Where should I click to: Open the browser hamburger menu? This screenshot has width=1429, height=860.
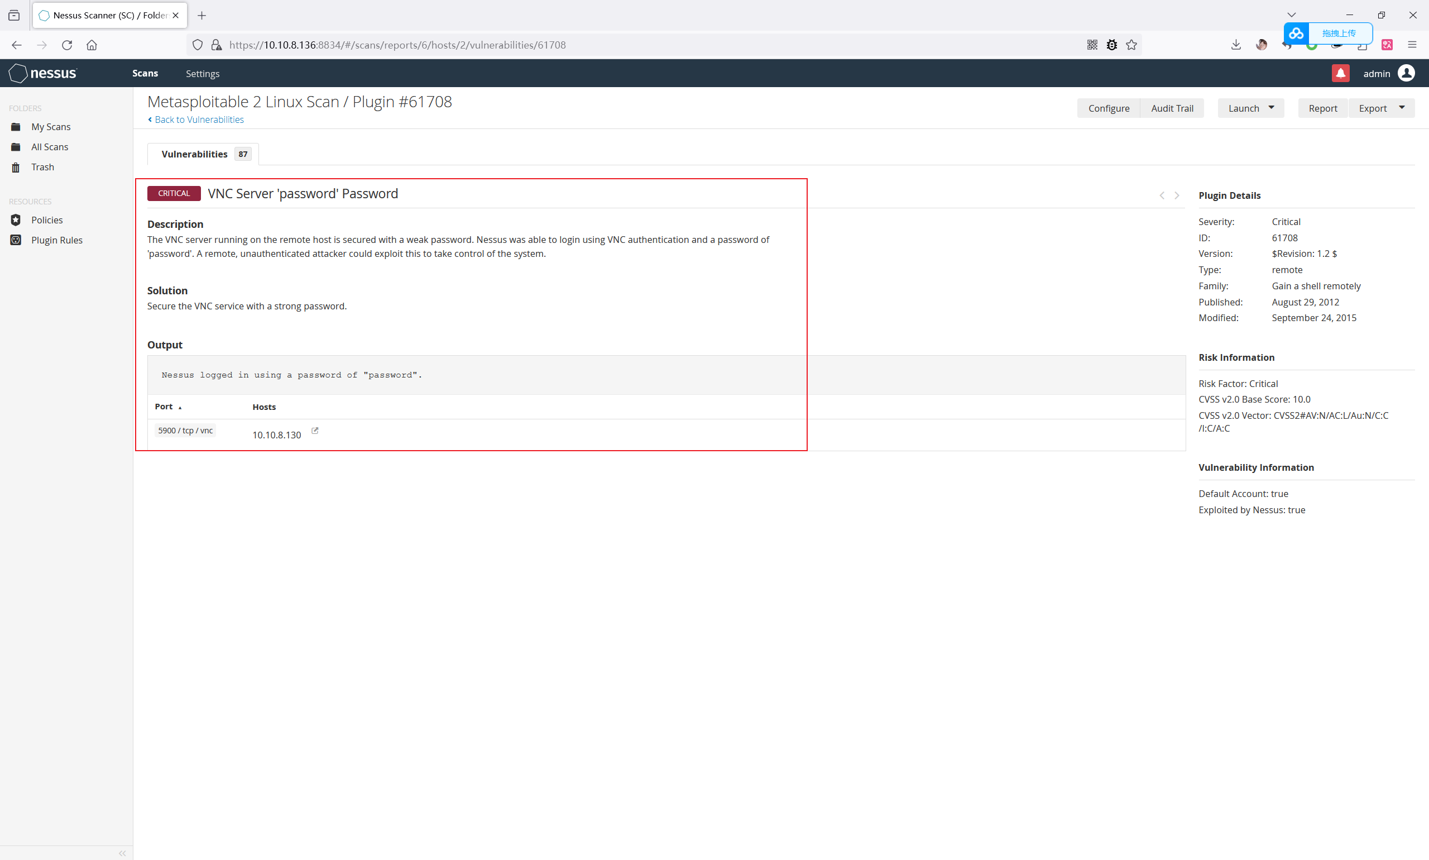click(1412, 45)
